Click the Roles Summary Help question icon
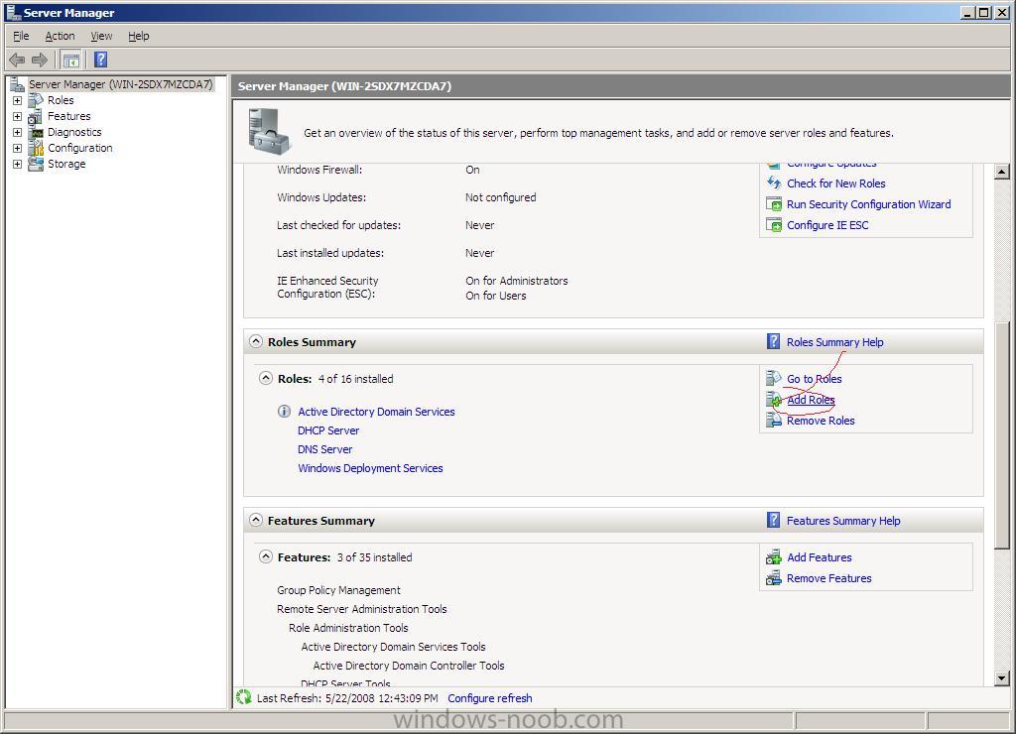Image resolution: width=1016 pixels, height=734 pixels. pyautogui.click(x=773, y=341)
